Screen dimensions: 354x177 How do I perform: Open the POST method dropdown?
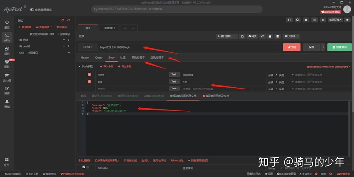pyautogui.click(x=88, y=47)
